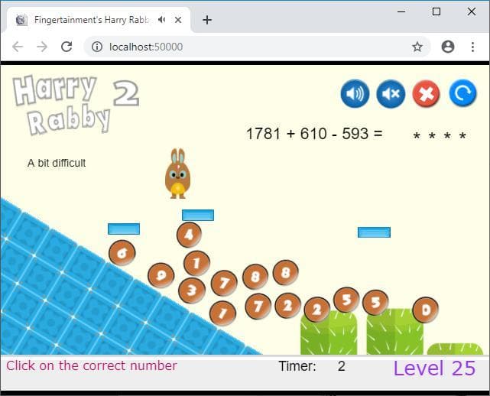This screenshot has width=490, height=396.
Task: View site information icon in address bar
Action: point(97,47)
